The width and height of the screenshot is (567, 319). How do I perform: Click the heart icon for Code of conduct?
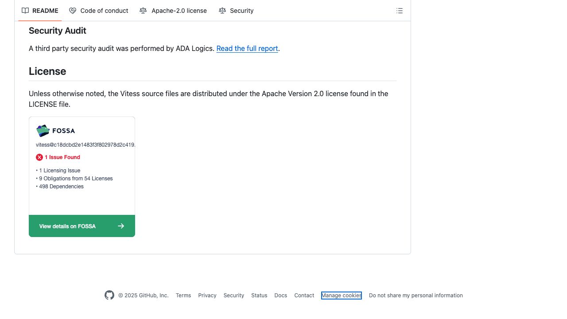point(73,11)
